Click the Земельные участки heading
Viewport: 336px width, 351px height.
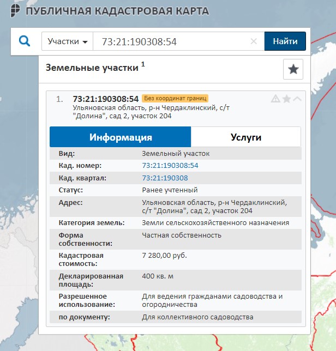coord(92,68)
